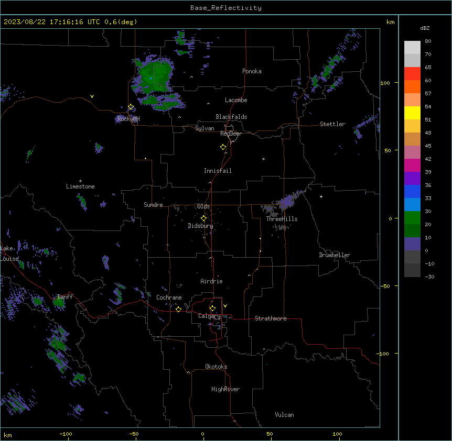This screenshot has height=441, width=452.
Task: Click the HighRiver town label
Action: (225, 389)
